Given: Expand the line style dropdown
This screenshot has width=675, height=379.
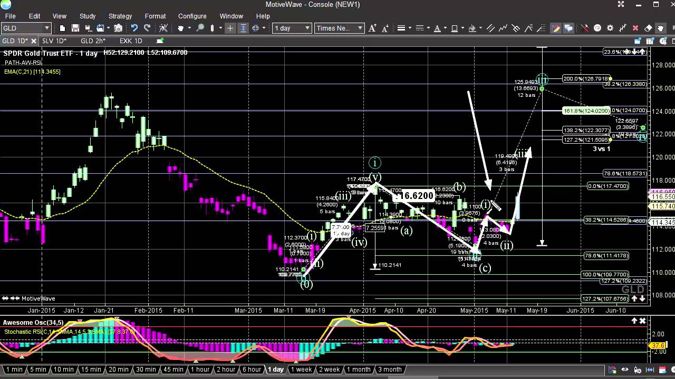Looking at the screenshot, I should (428, 28).
